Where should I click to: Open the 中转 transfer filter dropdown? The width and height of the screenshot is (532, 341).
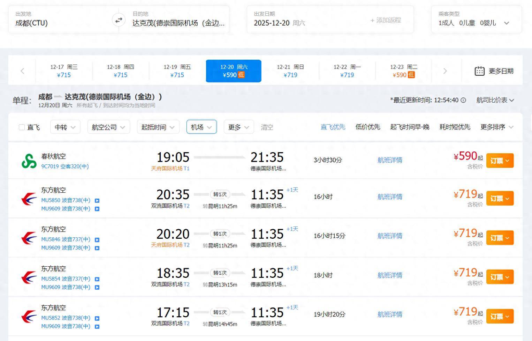pyautogui.click(x=65, y=127)
